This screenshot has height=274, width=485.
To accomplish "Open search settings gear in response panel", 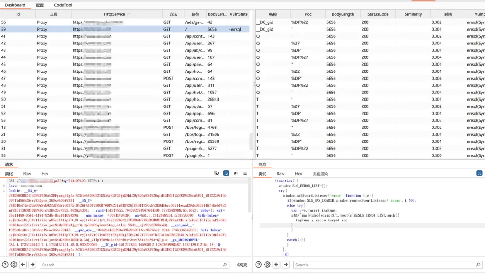I will [268, 265].
